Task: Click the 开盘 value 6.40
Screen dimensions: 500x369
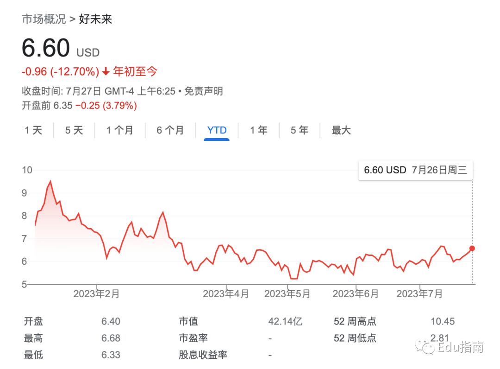Action: [x=111, y=321]
